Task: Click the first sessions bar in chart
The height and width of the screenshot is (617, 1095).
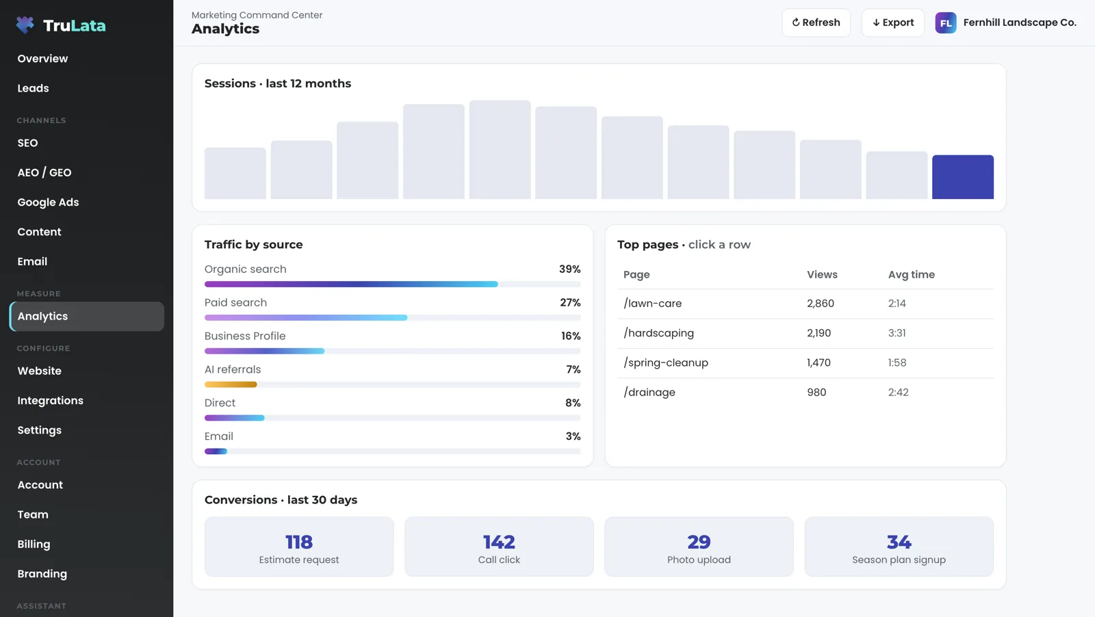Action: [235, 173]
